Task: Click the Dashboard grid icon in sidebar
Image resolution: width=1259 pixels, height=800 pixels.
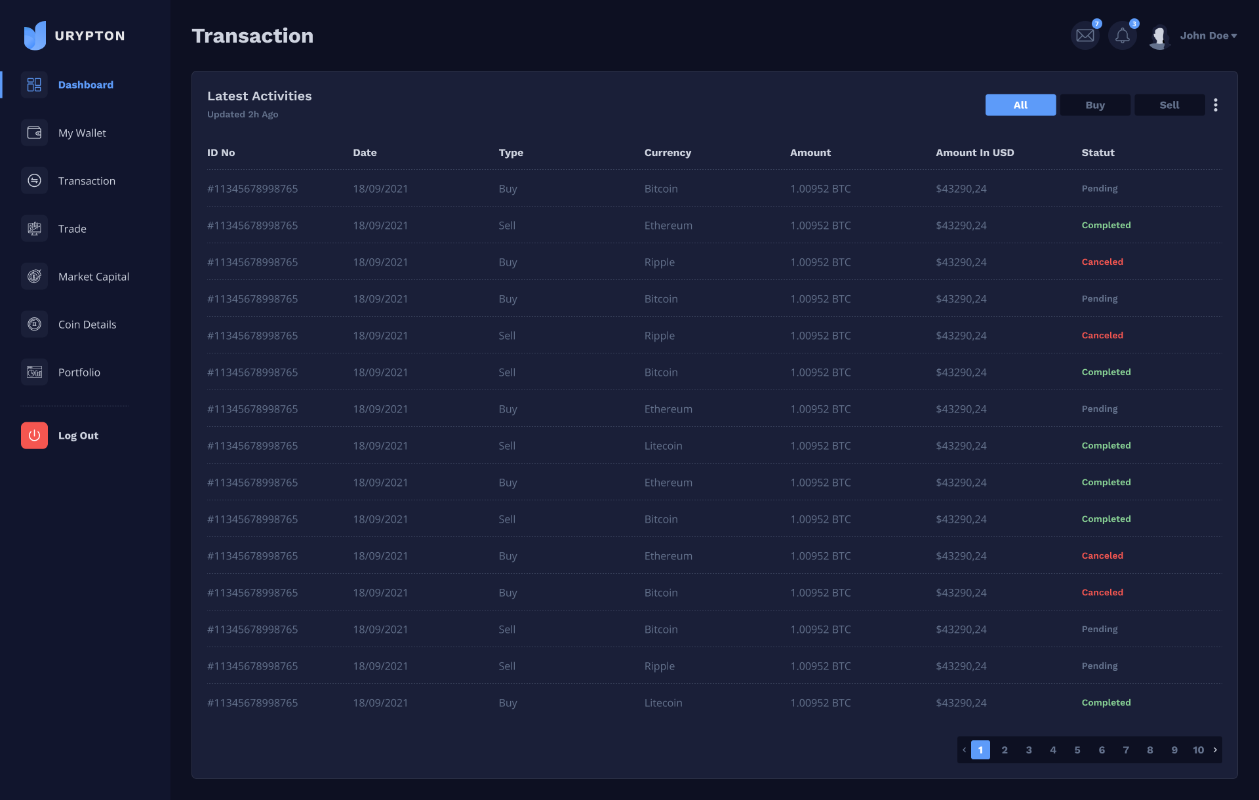Action: (x=34, y=85)
